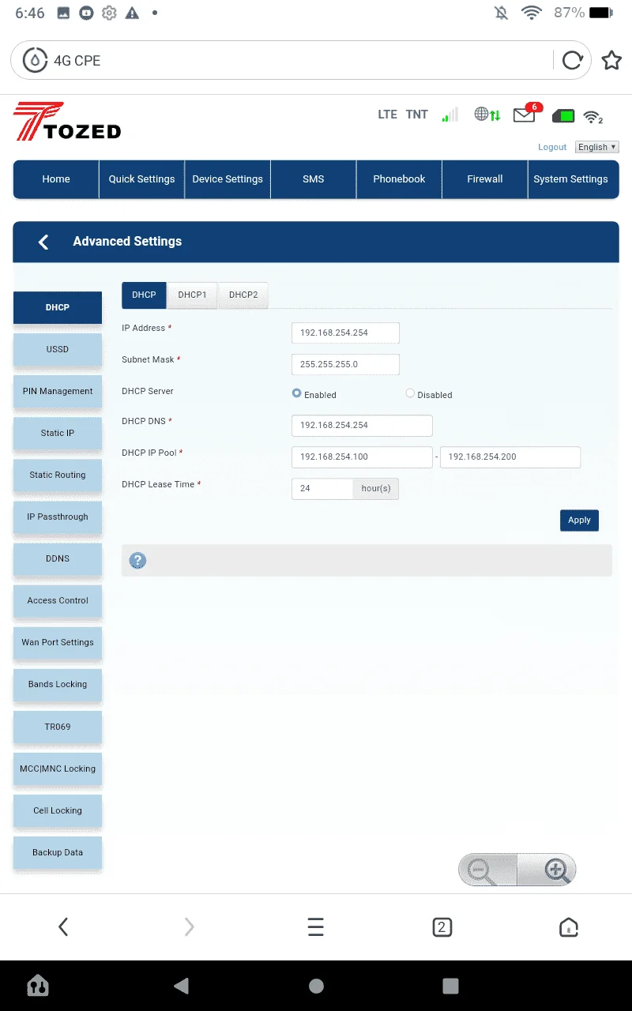Tap Android recent apps square
632x1011 pixels.
click(450, 986)
